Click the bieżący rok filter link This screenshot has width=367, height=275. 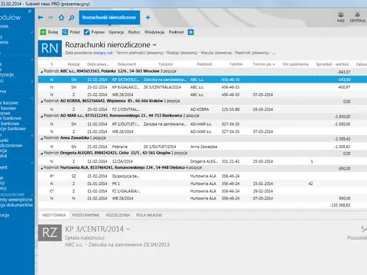[103, 53]
